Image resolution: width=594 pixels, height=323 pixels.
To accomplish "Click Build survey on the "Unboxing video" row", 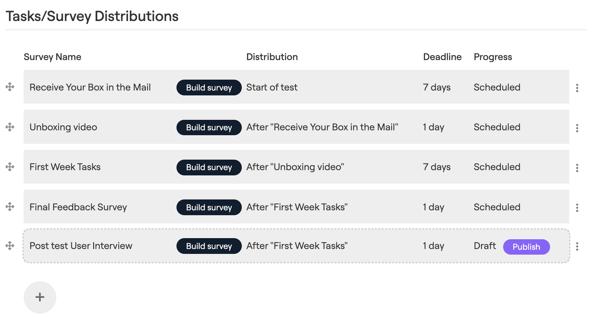I will (x=209, y=127).
